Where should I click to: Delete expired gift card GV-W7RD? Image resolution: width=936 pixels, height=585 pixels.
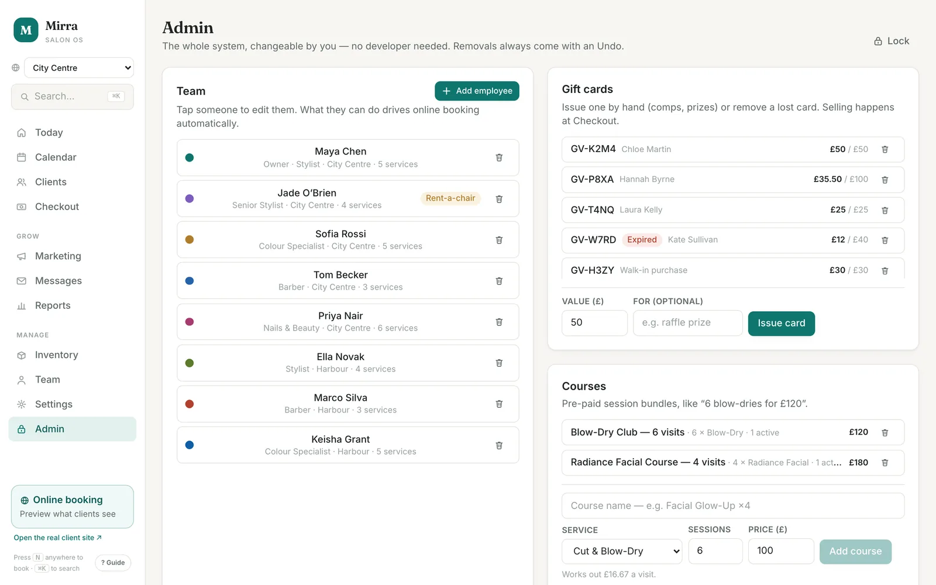(885, 240)
